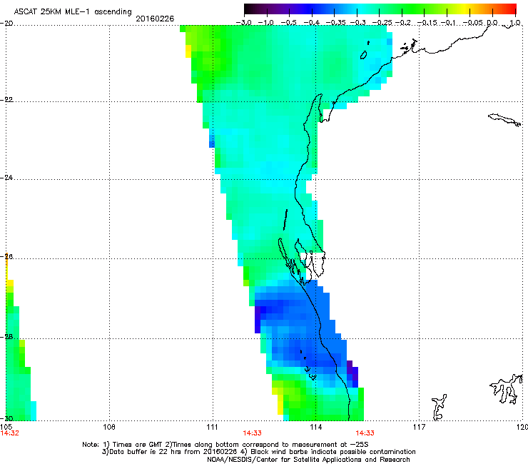Click the latitude label "-24"

[6, 177]
